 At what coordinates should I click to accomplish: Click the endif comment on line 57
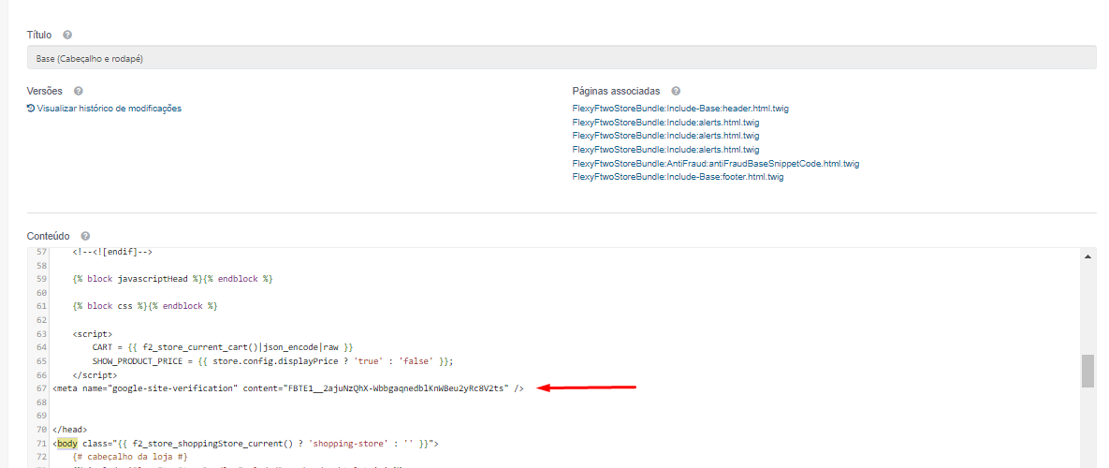coord(112,252)
